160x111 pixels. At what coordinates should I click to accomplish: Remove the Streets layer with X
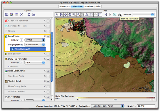point(45,31)
